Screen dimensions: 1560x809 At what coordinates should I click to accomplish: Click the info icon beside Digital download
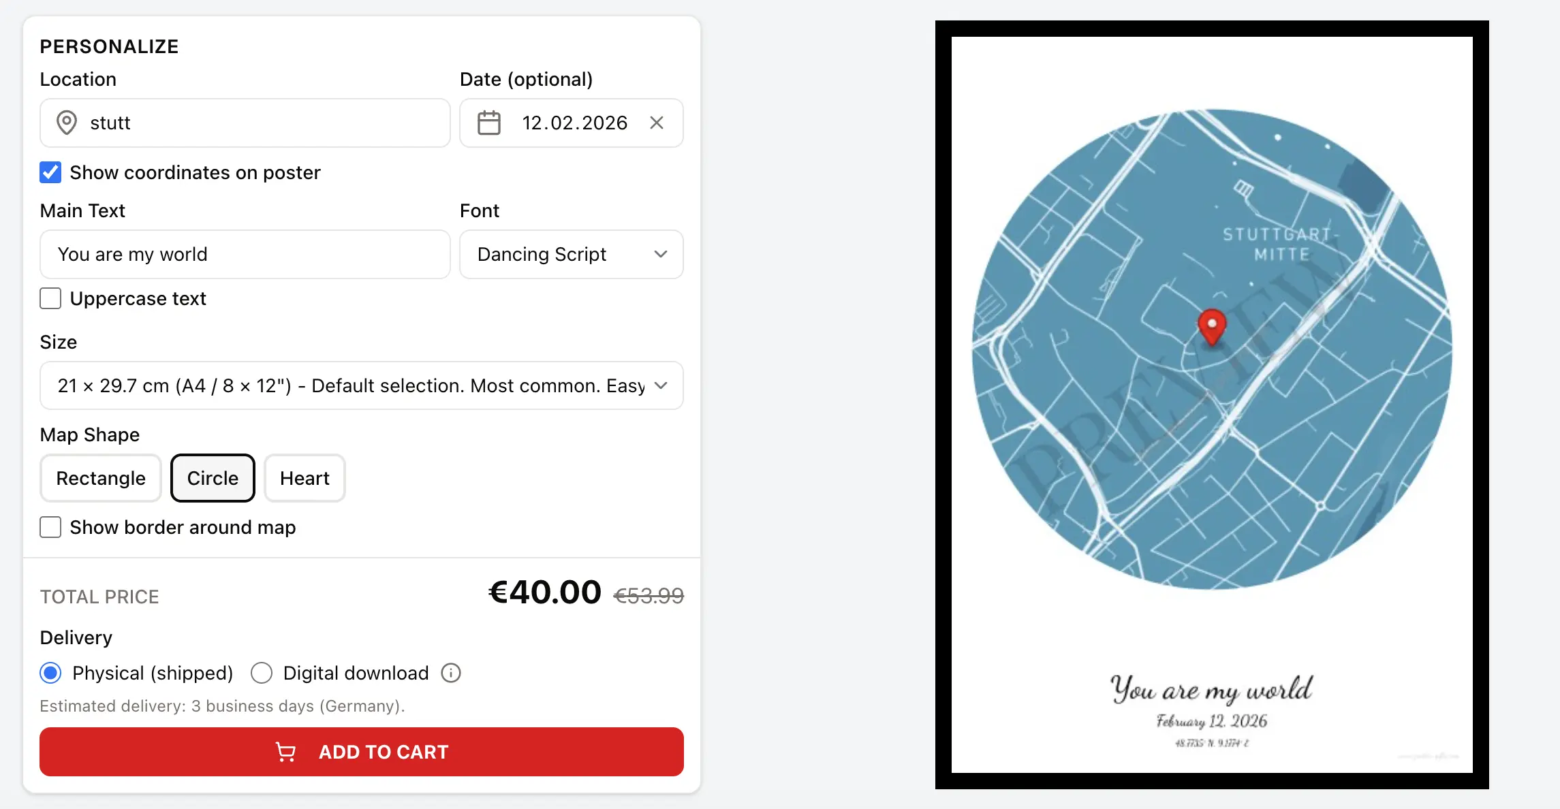click(451, 673)
